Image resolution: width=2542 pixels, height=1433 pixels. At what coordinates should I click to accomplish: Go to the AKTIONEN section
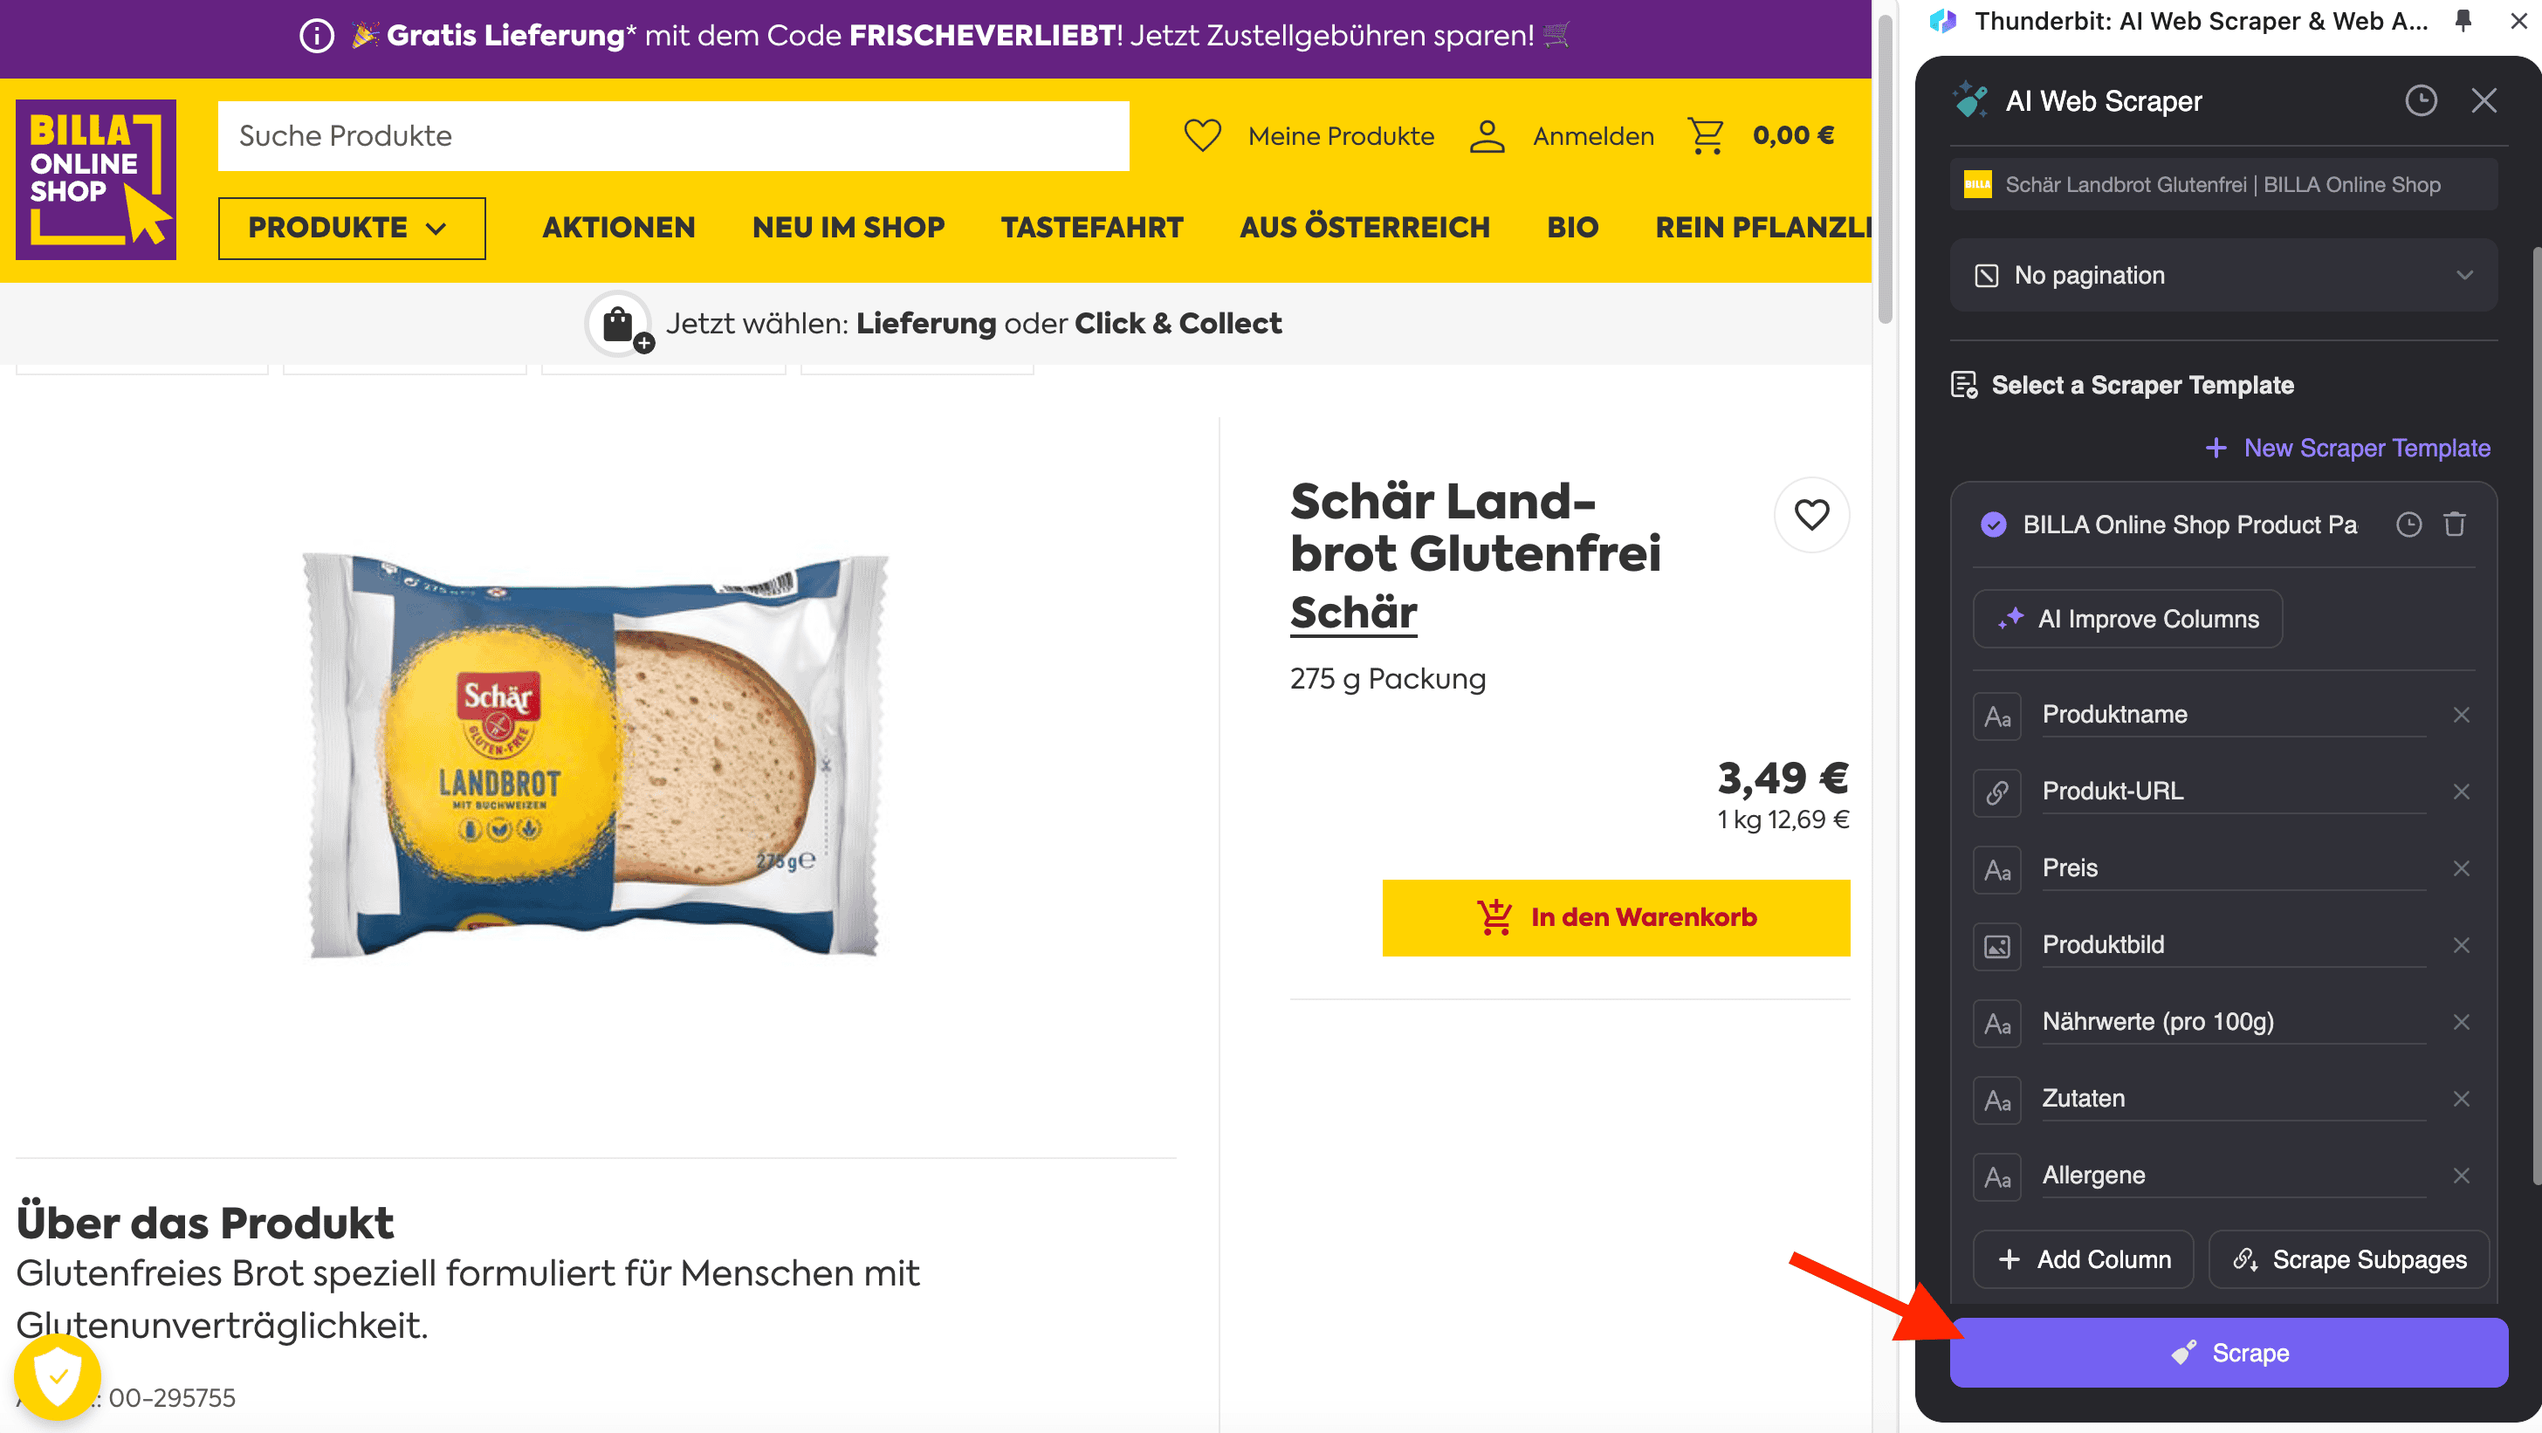[x=619, y=228]
